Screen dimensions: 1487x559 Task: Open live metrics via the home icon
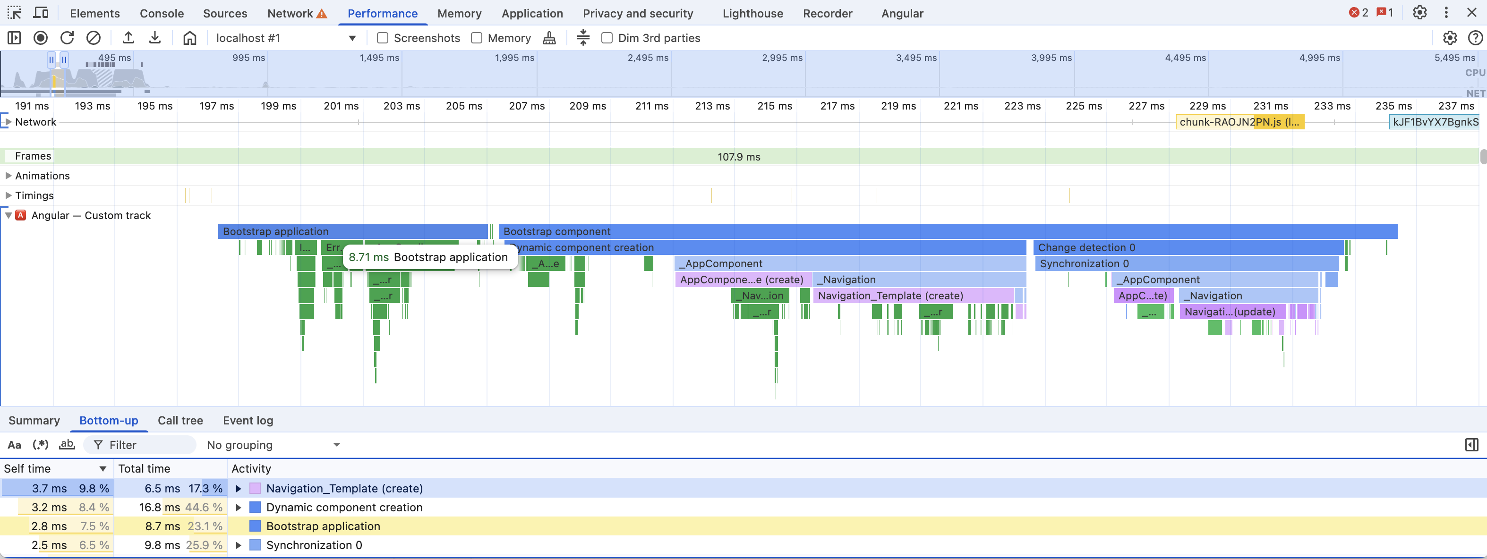189,37
